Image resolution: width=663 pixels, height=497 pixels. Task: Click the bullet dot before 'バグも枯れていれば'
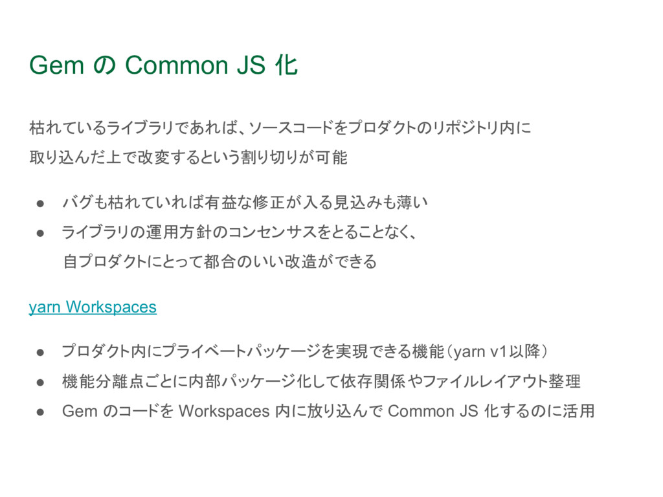40,204
